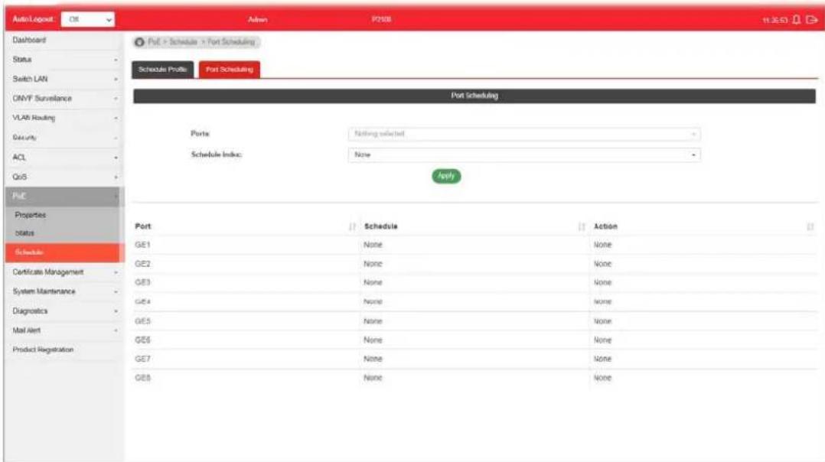Click the Port Scheduling section title bar
The height and width of the screenshot is (462, 825).
tap(474, 96)
